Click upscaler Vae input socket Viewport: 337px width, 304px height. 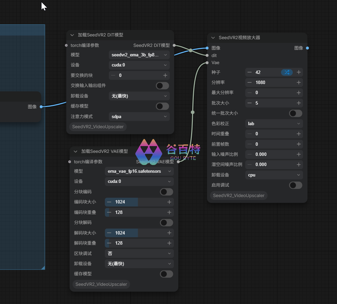pos(207,63)
